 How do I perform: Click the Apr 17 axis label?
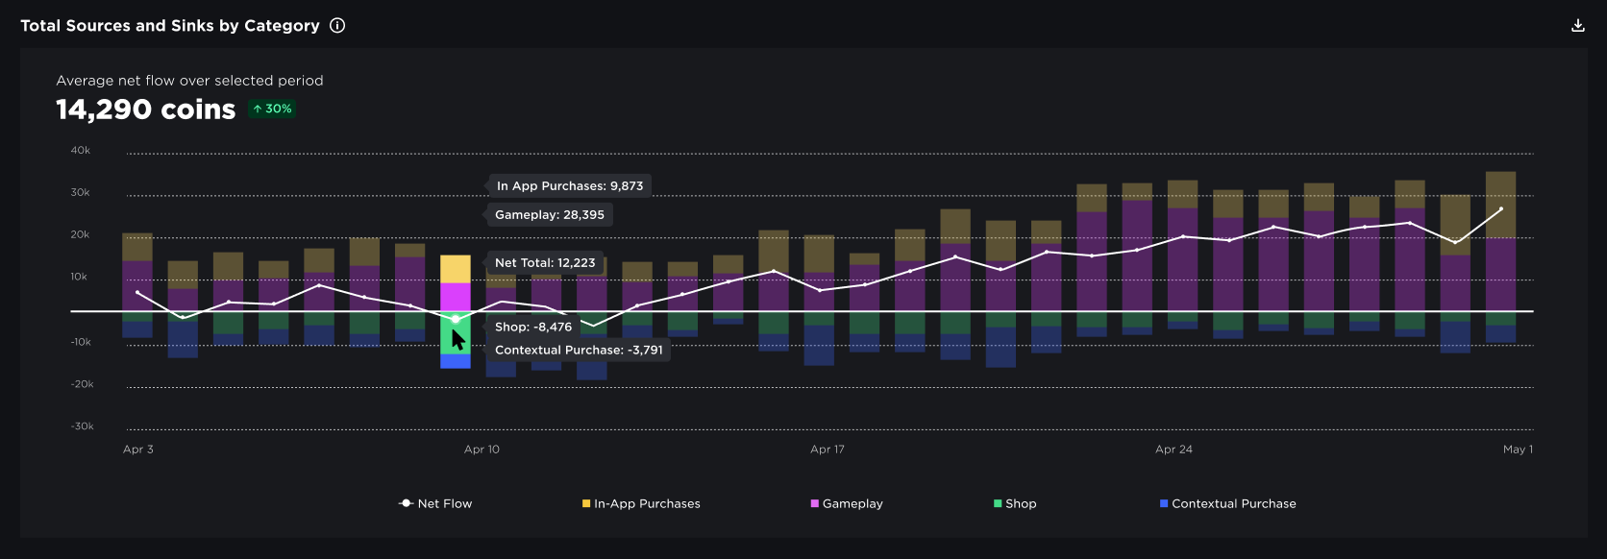click(828, 450)
